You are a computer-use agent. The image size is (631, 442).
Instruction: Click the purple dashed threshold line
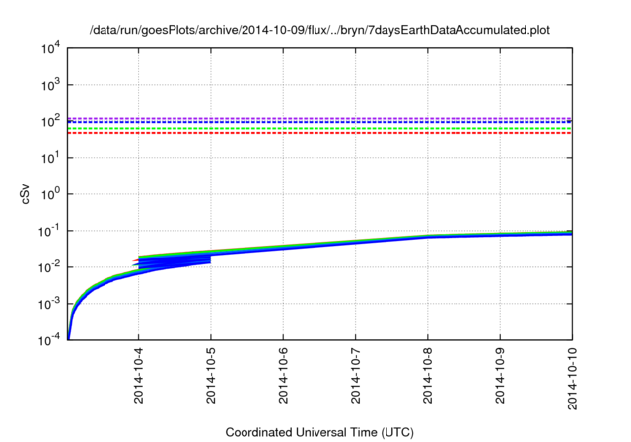(x=319, y=118)
